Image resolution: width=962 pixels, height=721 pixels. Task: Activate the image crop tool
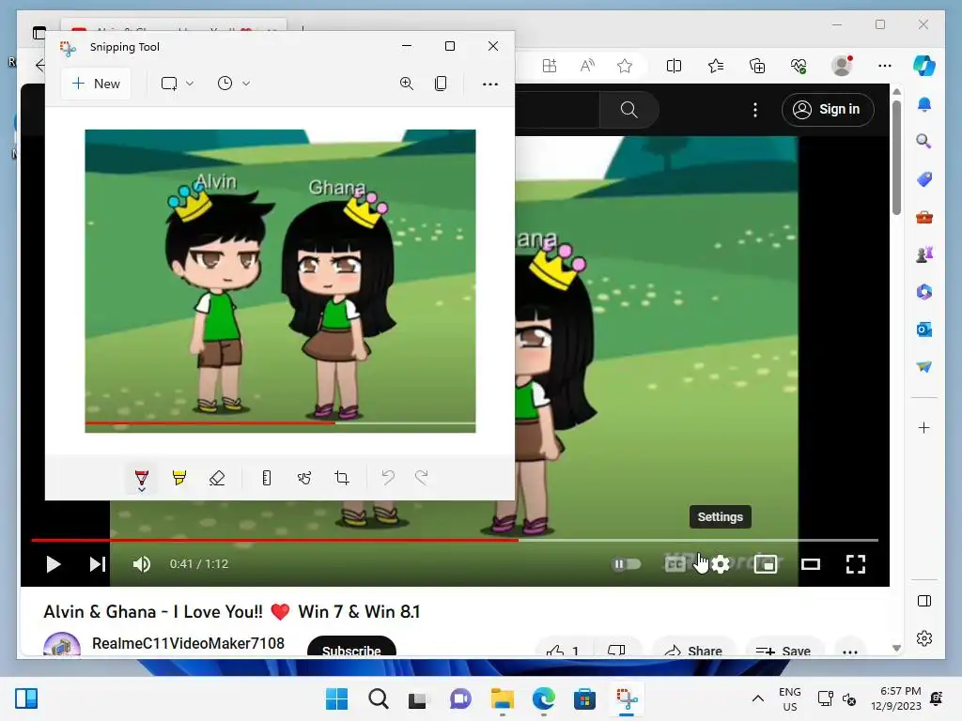coord(342,478)
